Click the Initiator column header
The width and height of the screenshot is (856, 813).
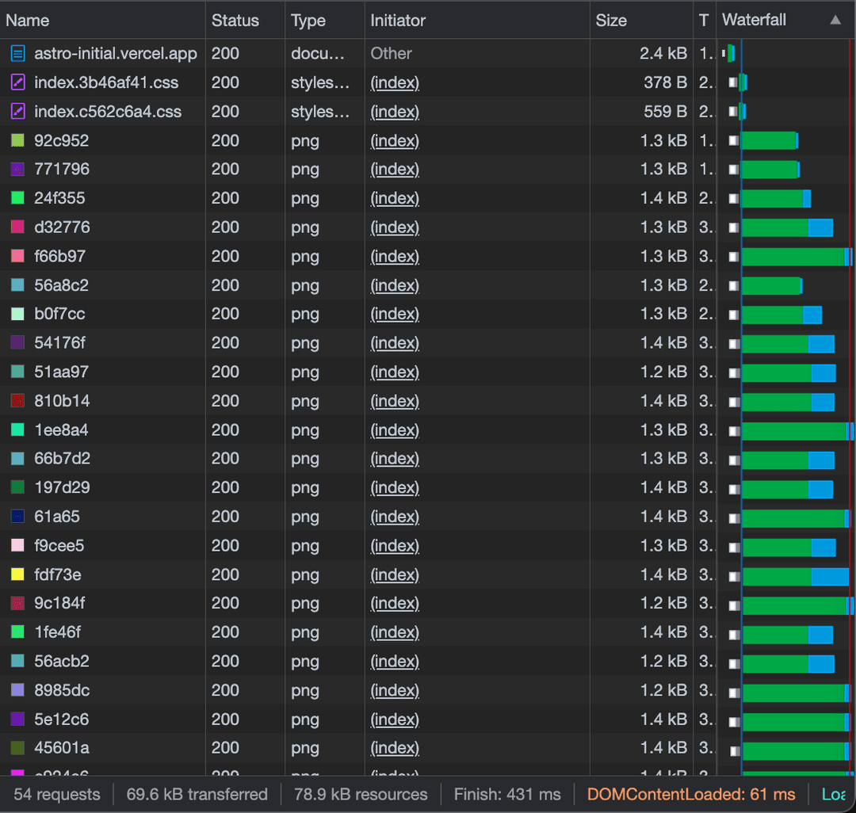pos(398,21)
